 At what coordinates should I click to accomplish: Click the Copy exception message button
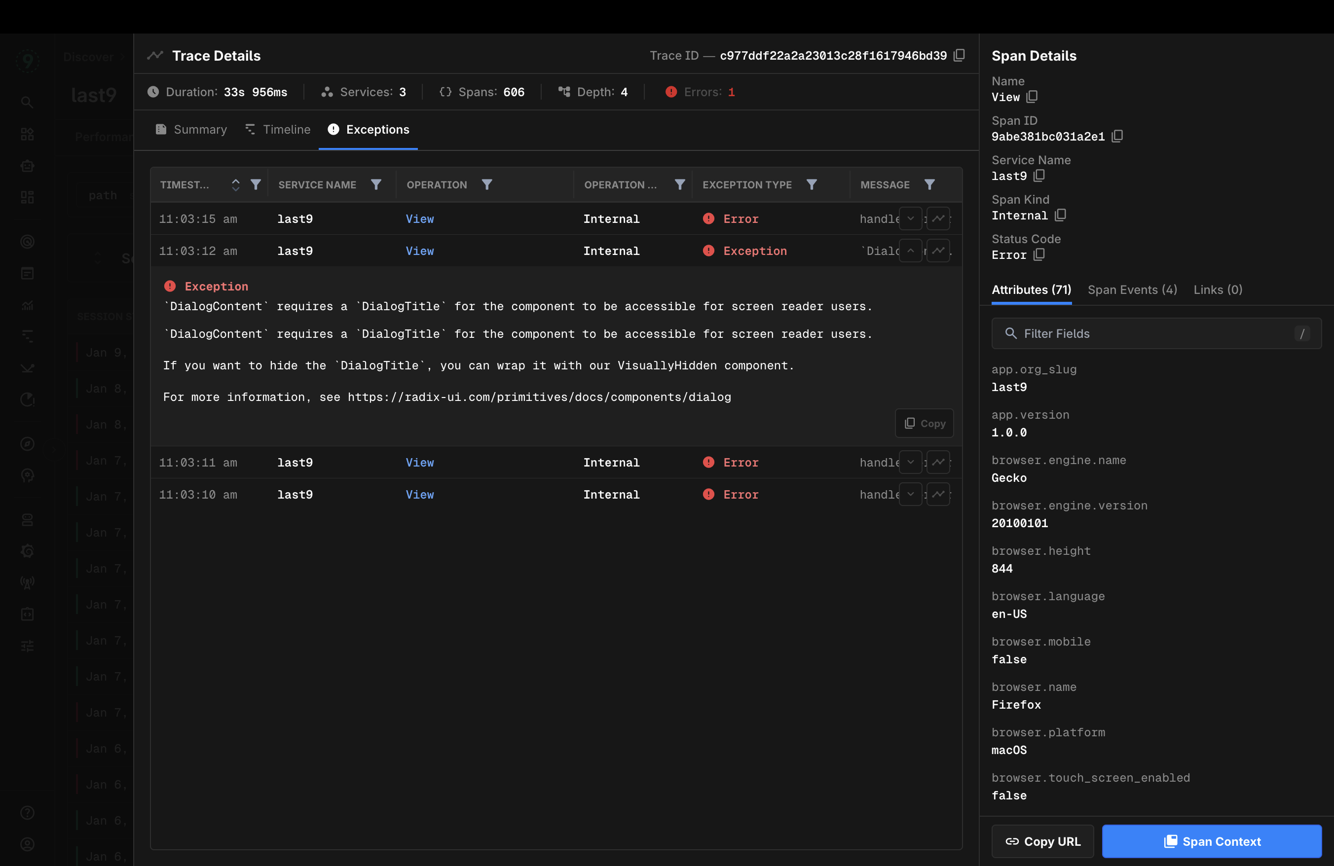click(x=924, y=424)
